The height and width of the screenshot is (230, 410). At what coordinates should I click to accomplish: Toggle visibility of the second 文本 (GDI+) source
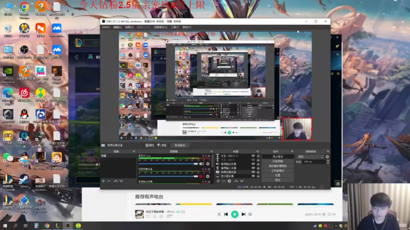(253, 160)
